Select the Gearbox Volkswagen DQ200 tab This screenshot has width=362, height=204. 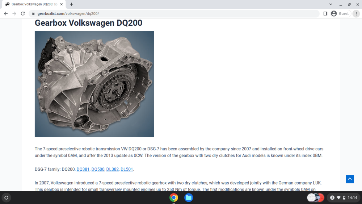[34, 4]
